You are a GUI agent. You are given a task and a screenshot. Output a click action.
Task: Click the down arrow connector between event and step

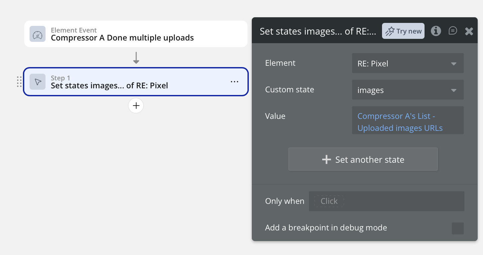coord(136,58)
